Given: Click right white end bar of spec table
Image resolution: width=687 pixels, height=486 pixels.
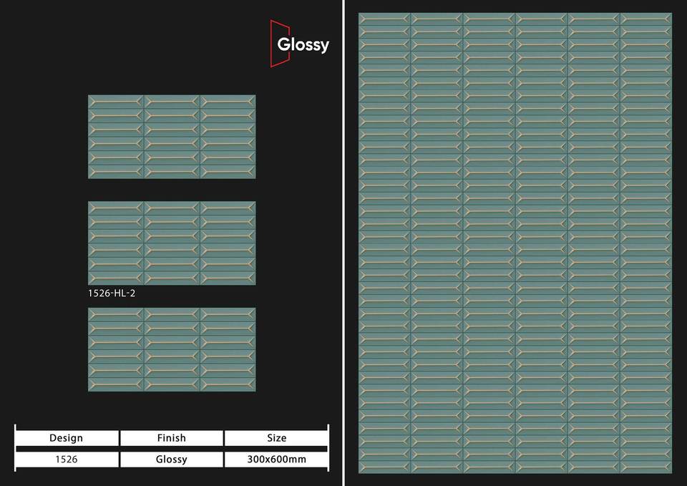Looking at the screenshot, I should [328, 448].
